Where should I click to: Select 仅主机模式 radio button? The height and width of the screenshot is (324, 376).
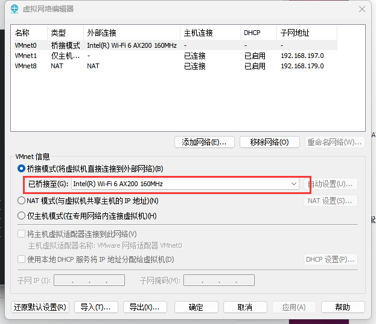pyautogui.click(x=21, y=216)
